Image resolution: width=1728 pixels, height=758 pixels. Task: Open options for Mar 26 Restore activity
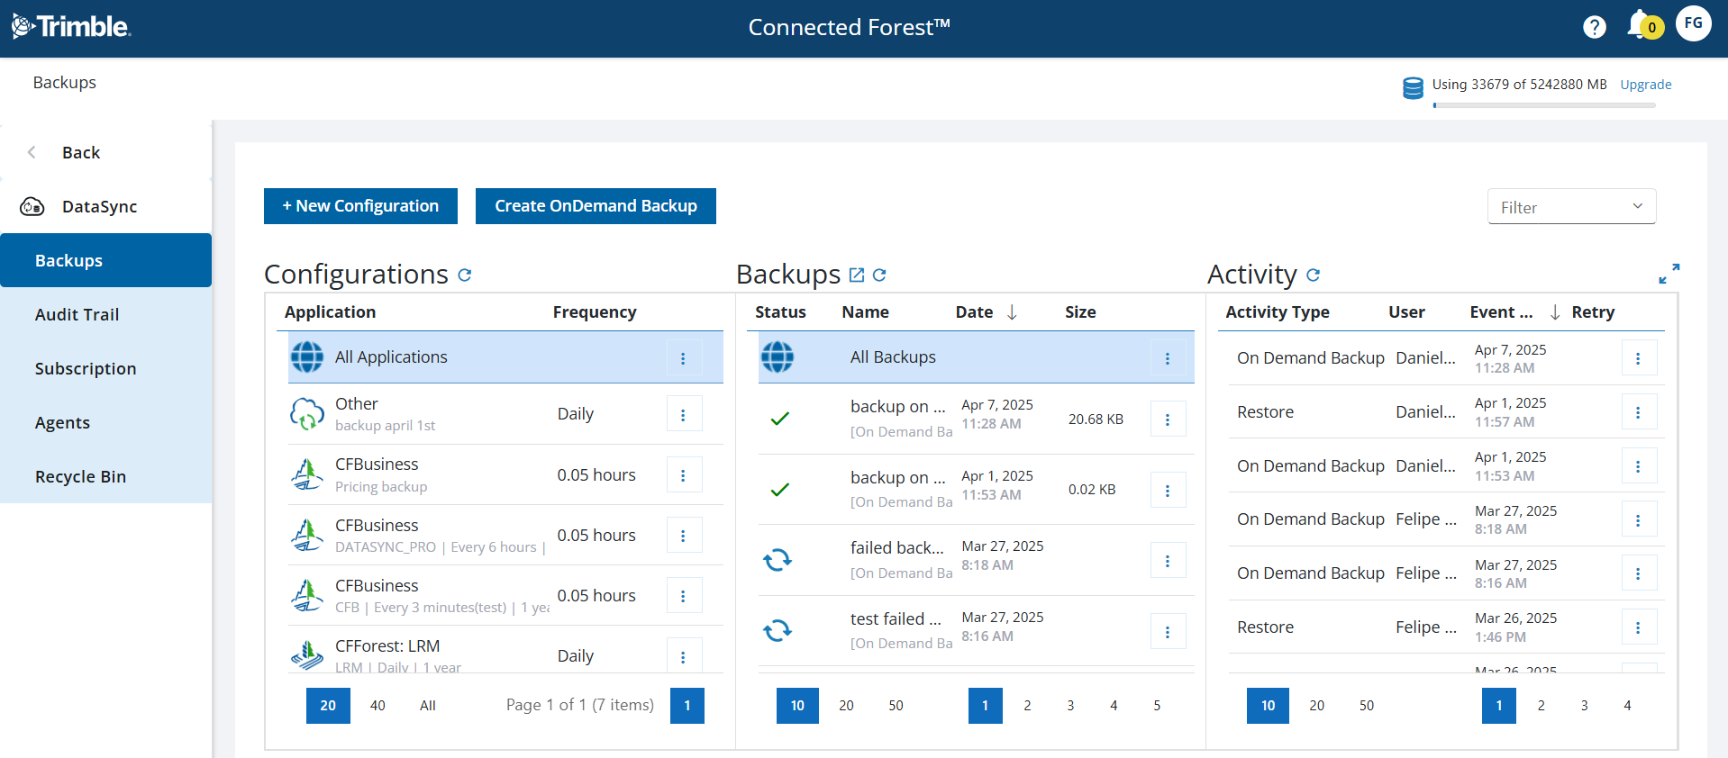1639,627
